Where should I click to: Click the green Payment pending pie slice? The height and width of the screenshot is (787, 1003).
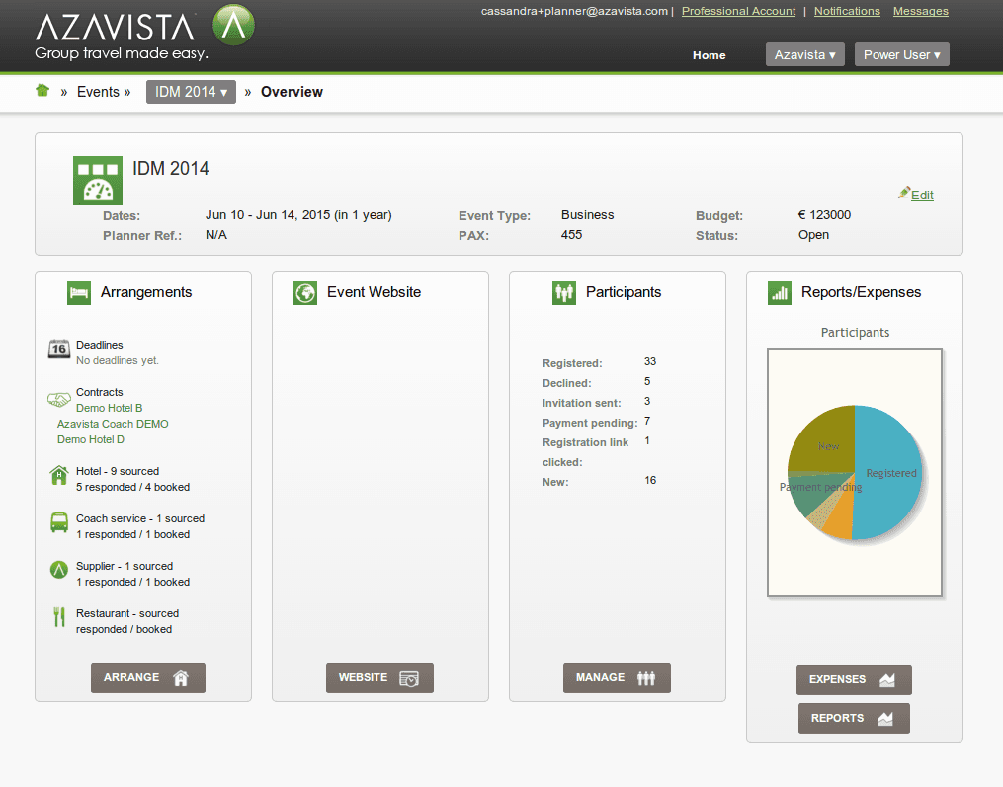[815, 495]
